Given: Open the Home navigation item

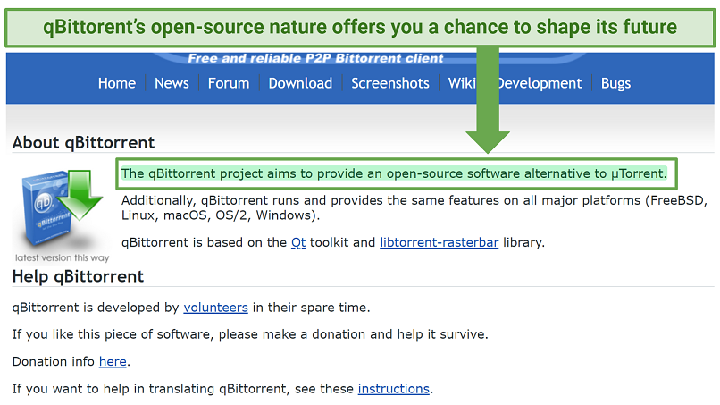Looking at the screenshot, I should coord(116,83).
